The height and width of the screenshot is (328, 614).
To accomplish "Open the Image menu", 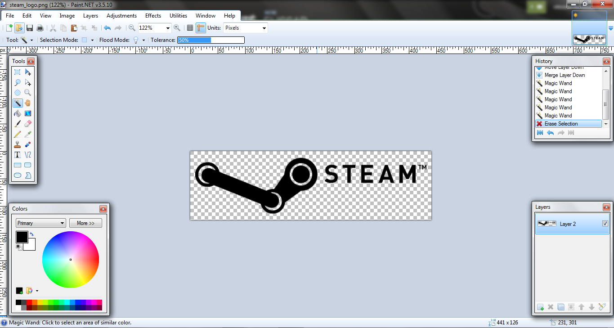I will point(67,16).
